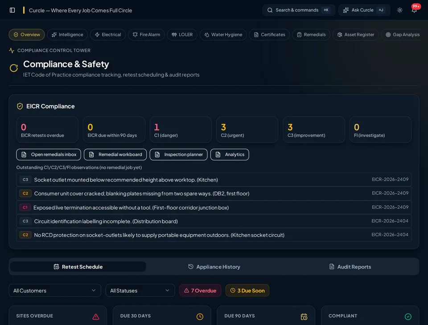Click the Ask Curcle sparkle icon
This screenshot has height=325, width=428.
346,10
